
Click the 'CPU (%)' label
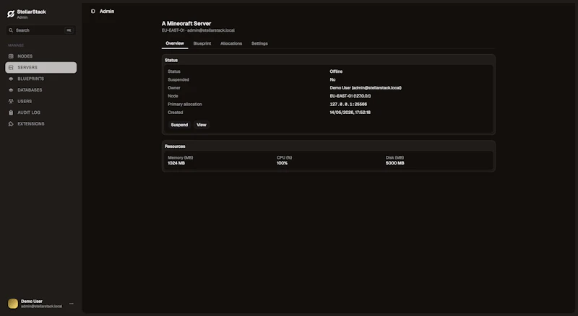tap(284, 157)
